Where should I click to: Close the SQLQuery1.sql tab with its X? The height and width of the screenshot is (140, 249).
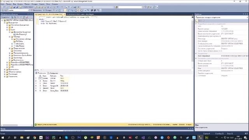click(x=64, y=14)
